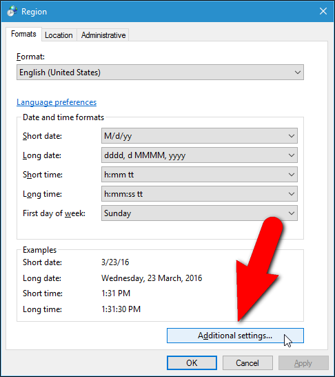Click the Format: label above the dropdown
Screen dimensions: 335x377
30,57
